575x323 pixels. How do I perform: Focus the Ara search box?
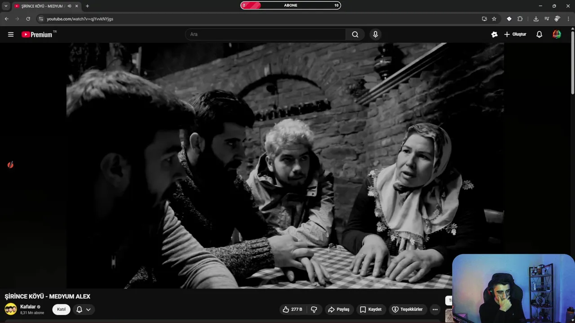265,35
